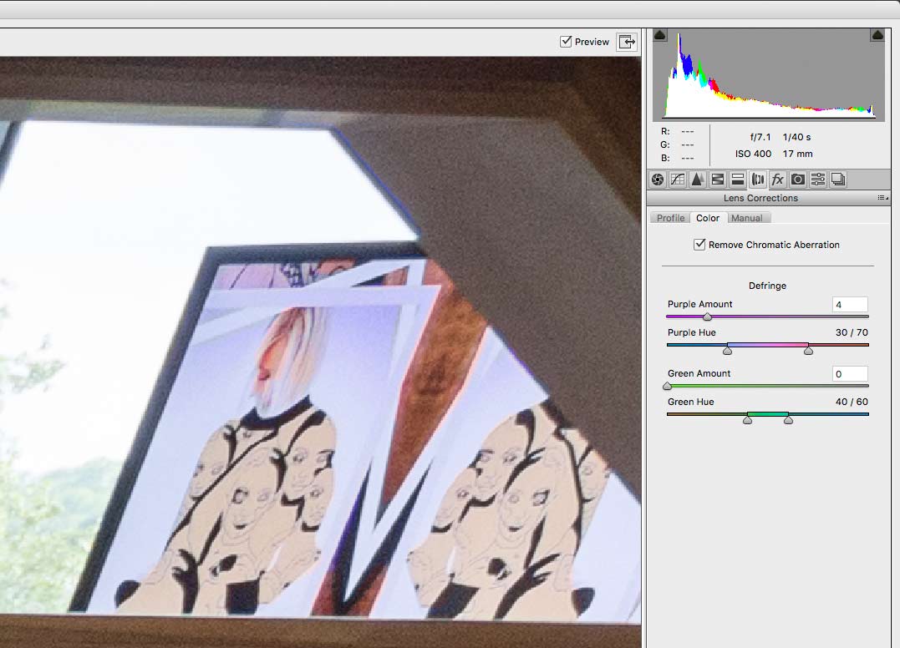Click the 17 mm focal length readout
The image size is (900, 648).
click(x=798, y=154)
